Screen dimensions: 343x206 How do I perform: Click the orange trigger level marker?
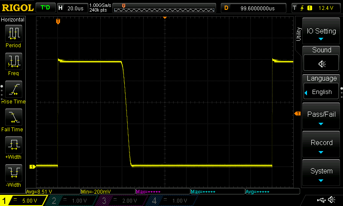pos(297,113)
